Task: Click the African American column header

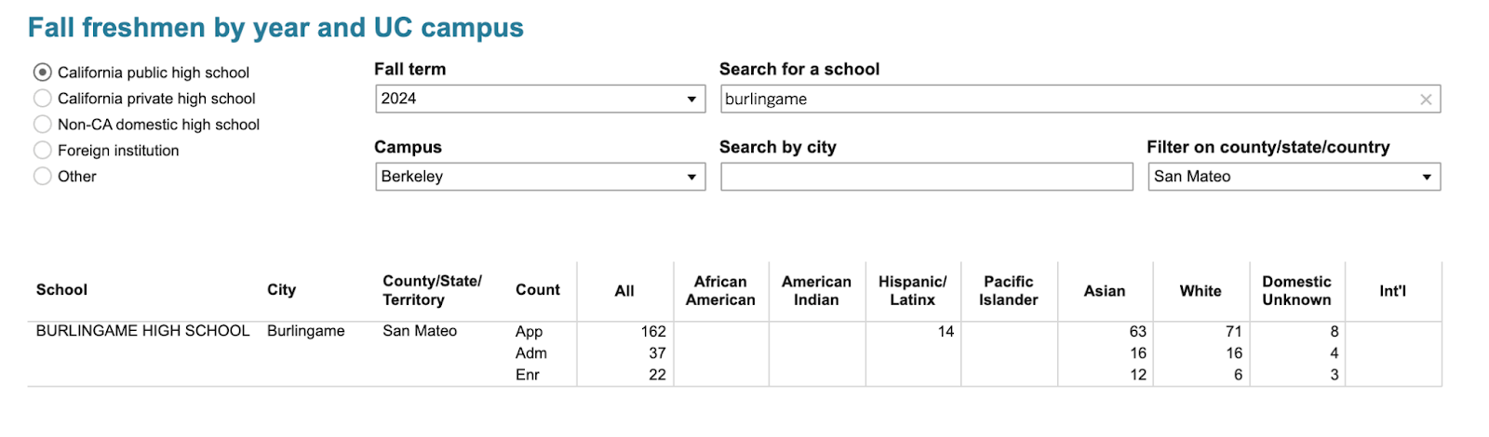Action: (x=720, y=291)
